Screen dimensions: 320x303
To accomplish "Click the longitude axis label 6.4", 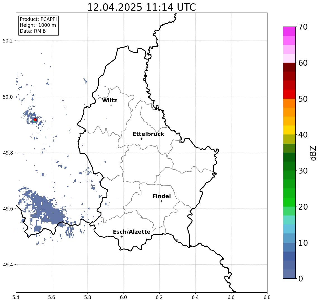I will (x=195, y=297).
